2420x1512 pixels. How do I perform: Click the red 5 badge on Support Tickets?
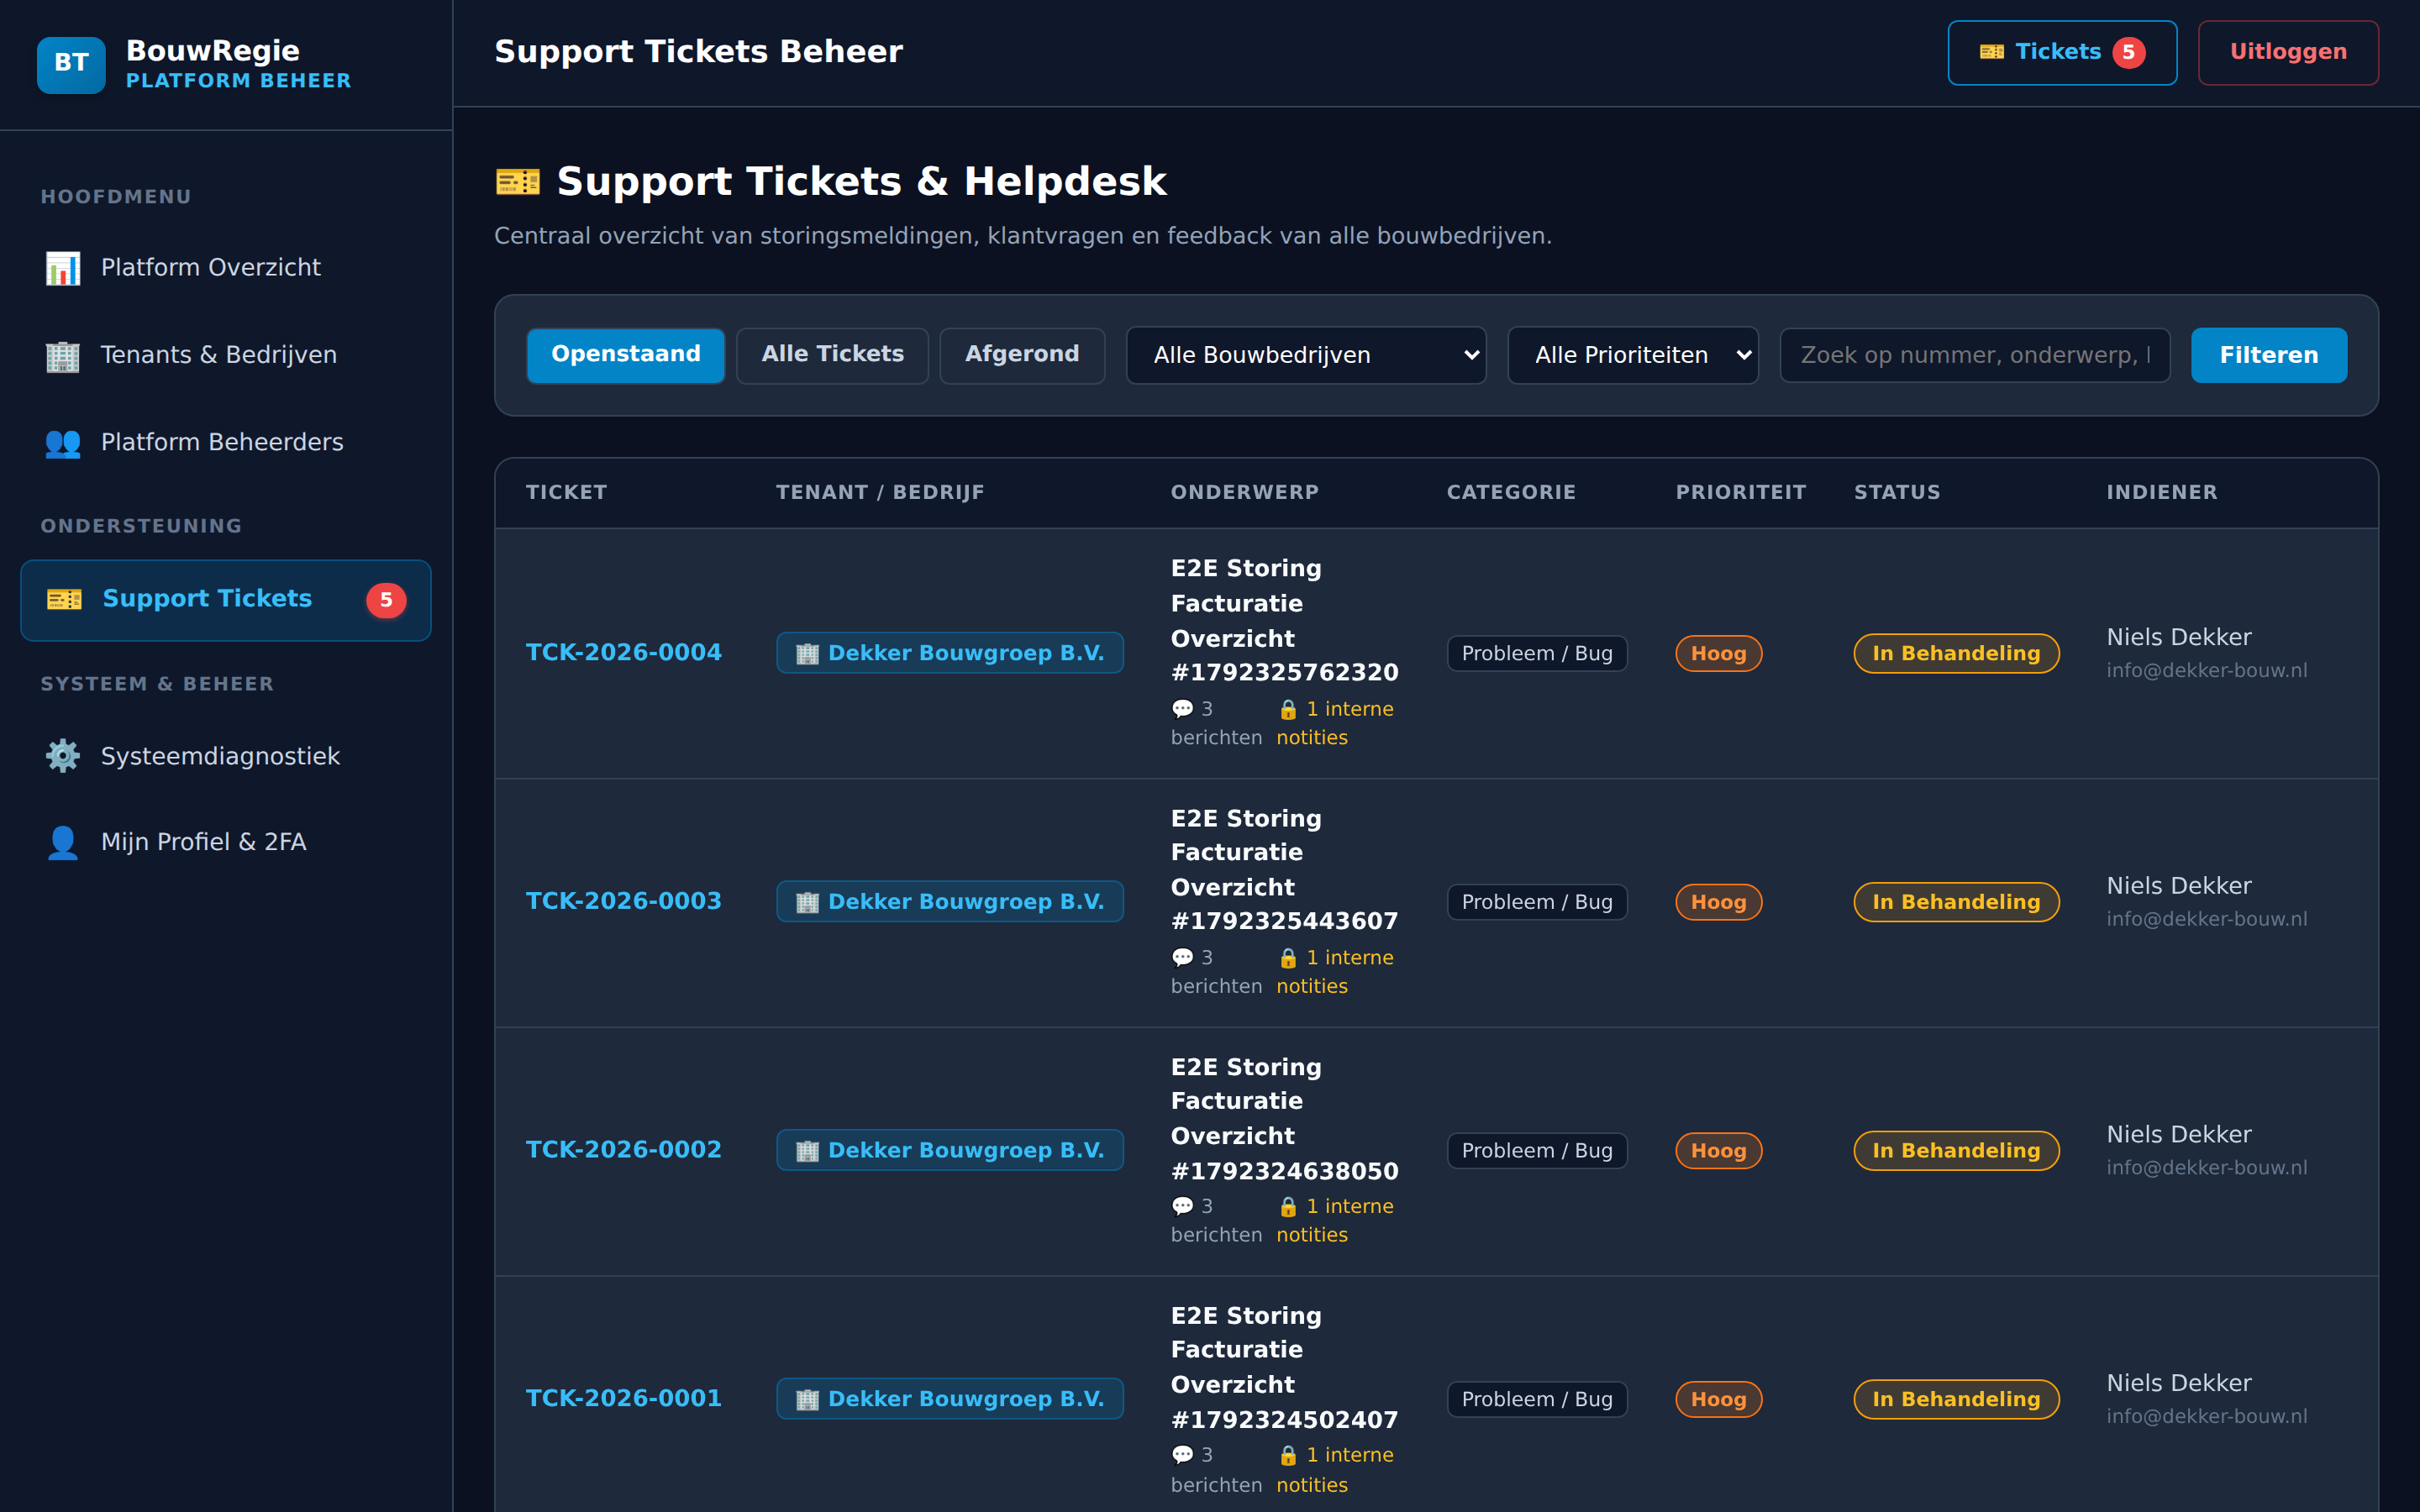point(386,600)
